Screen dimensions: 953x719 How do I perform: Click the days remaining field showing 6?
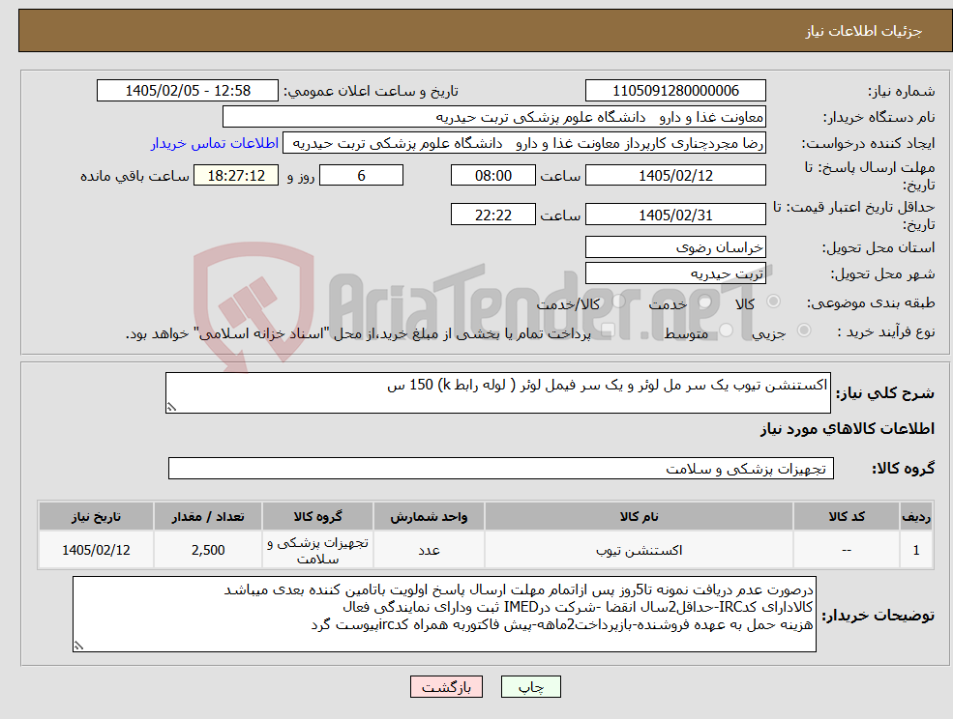pos(361,176)
